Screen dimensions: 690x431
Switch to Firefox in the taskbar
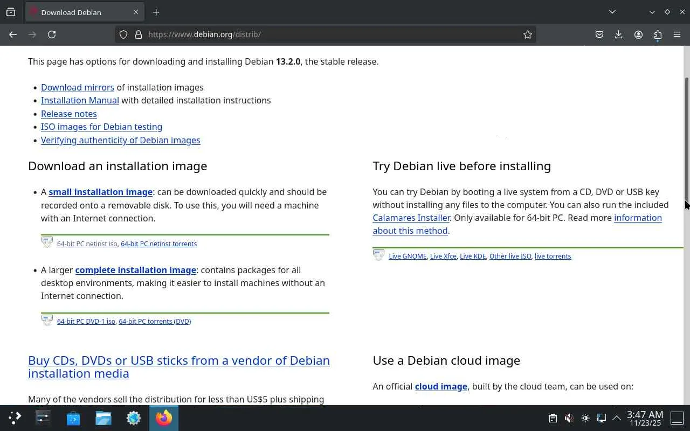click(x=164, y=418)
